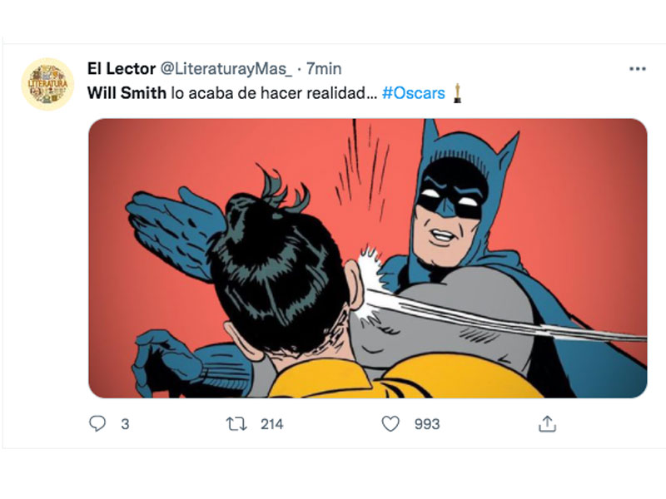Click Batman's masked face in the meme
This screenshot has width=666, height=499.
tap(450, 204)
